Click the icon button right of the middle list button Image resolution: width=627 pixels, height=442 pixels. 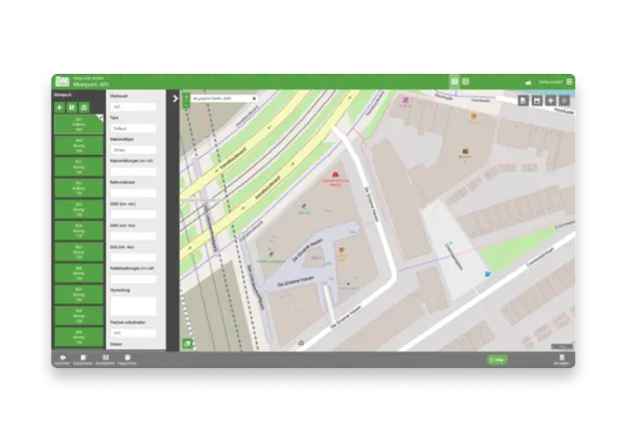[x=84, y=107]
